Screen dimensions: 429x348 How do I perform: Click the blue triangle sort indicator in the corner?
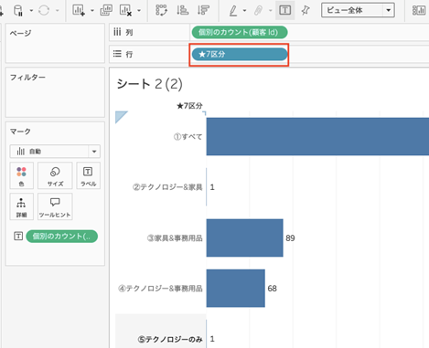coord(121,117)
